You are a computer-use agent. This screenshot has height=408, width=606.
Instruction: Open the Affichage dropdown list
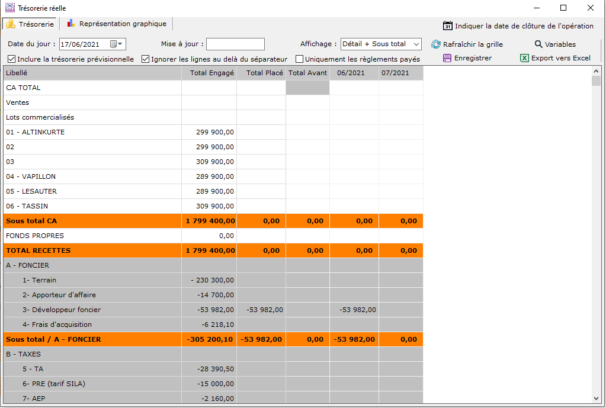click(x=416, y=44)
